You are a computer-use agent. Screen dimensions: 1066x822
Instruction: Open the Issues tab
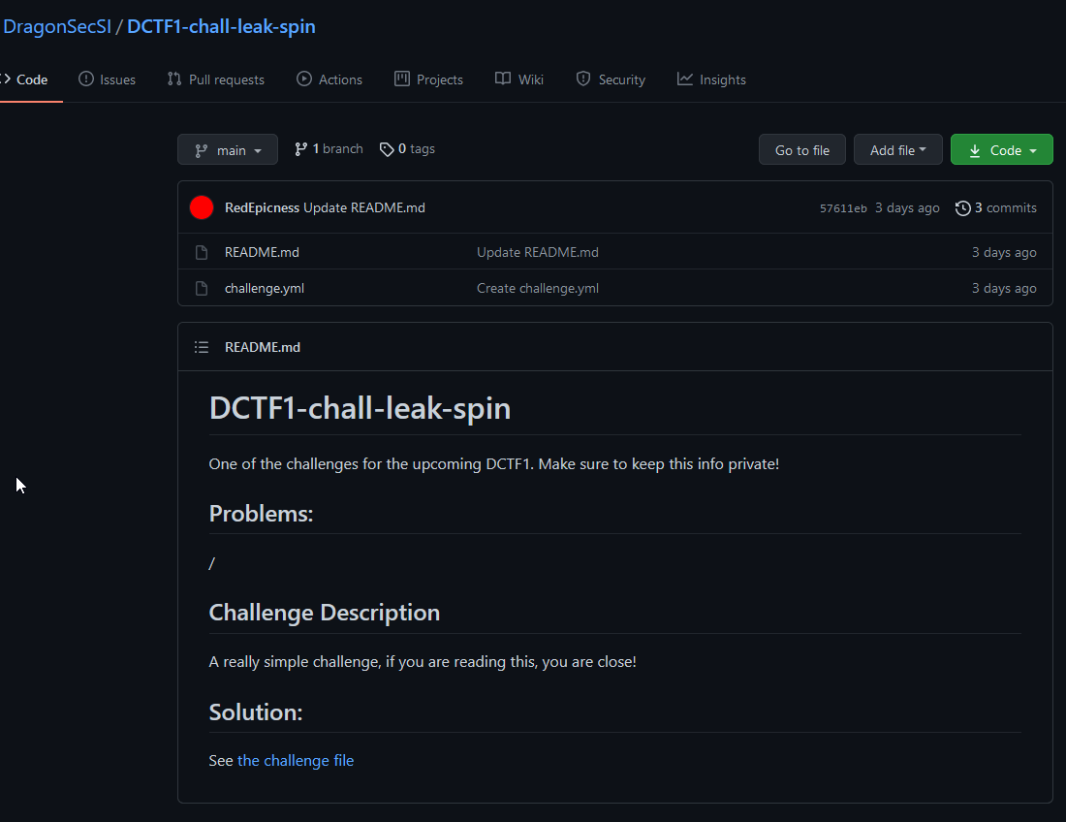point(107,79)
